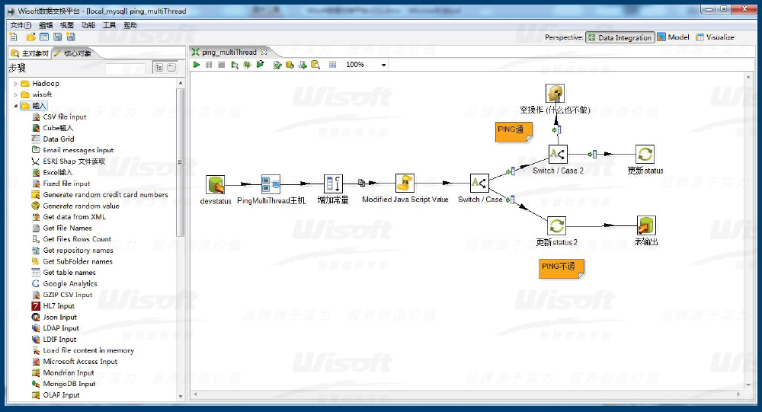Image resolution: width=762 pixels, height=412 pixels.
Task: Click the step search input field
Action: pos(125,68)
